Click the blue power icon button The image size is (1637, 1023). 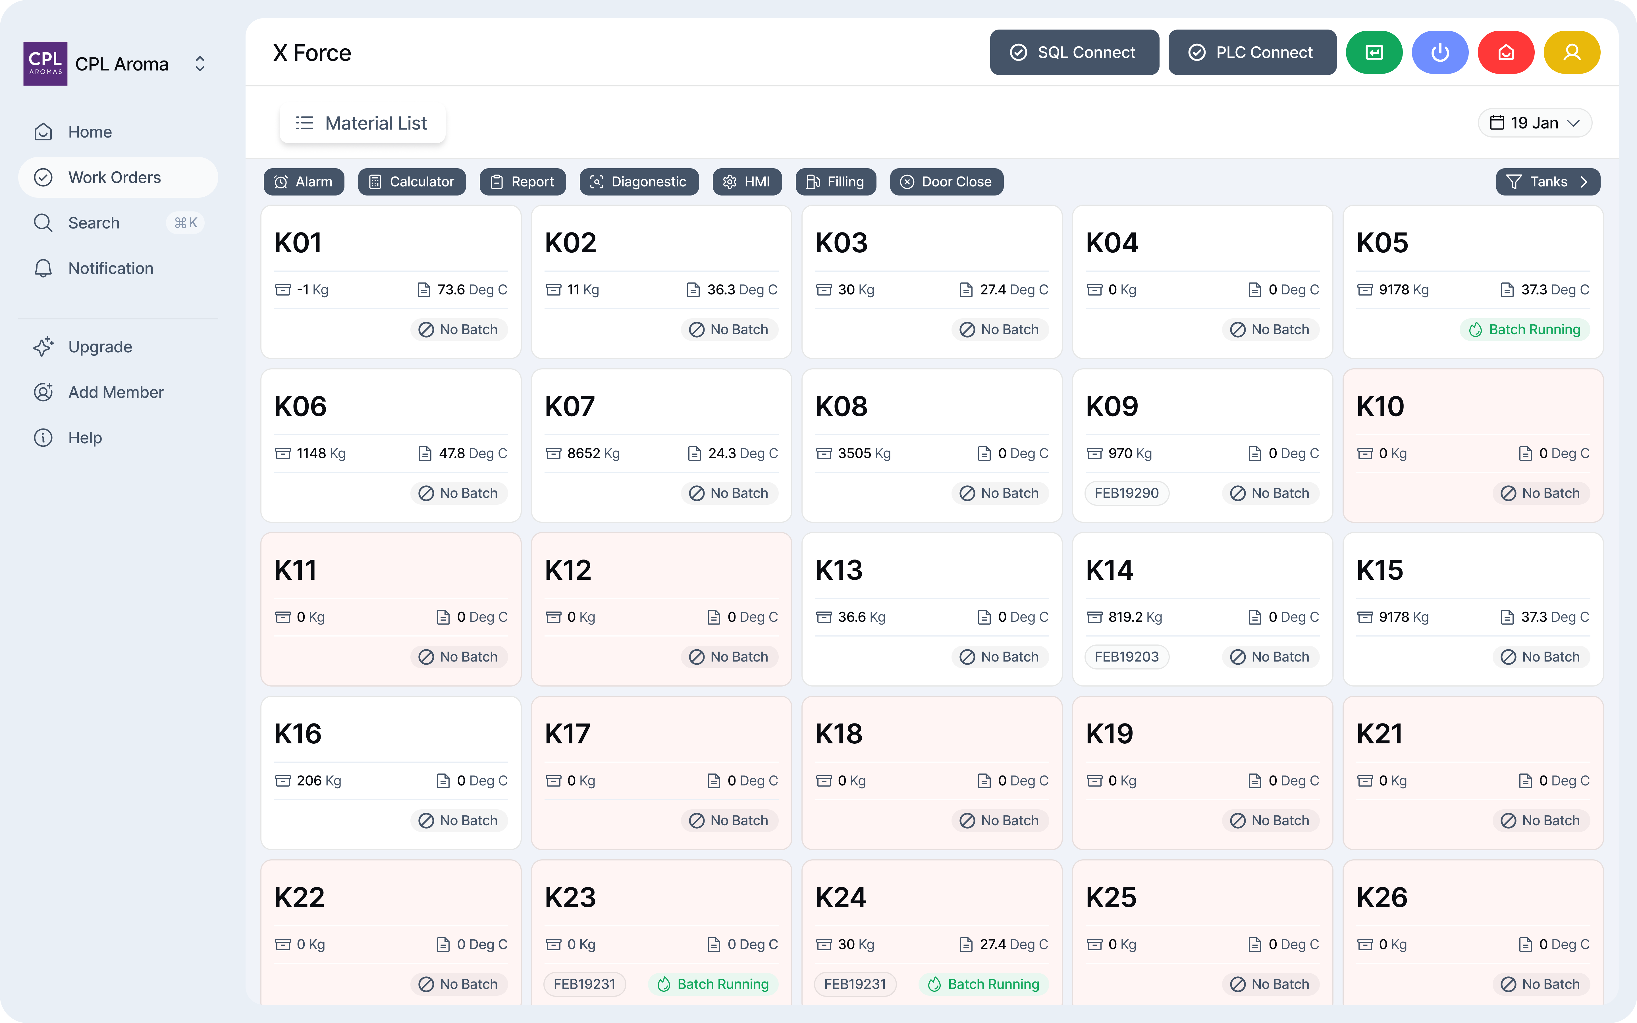[1440, 52]
